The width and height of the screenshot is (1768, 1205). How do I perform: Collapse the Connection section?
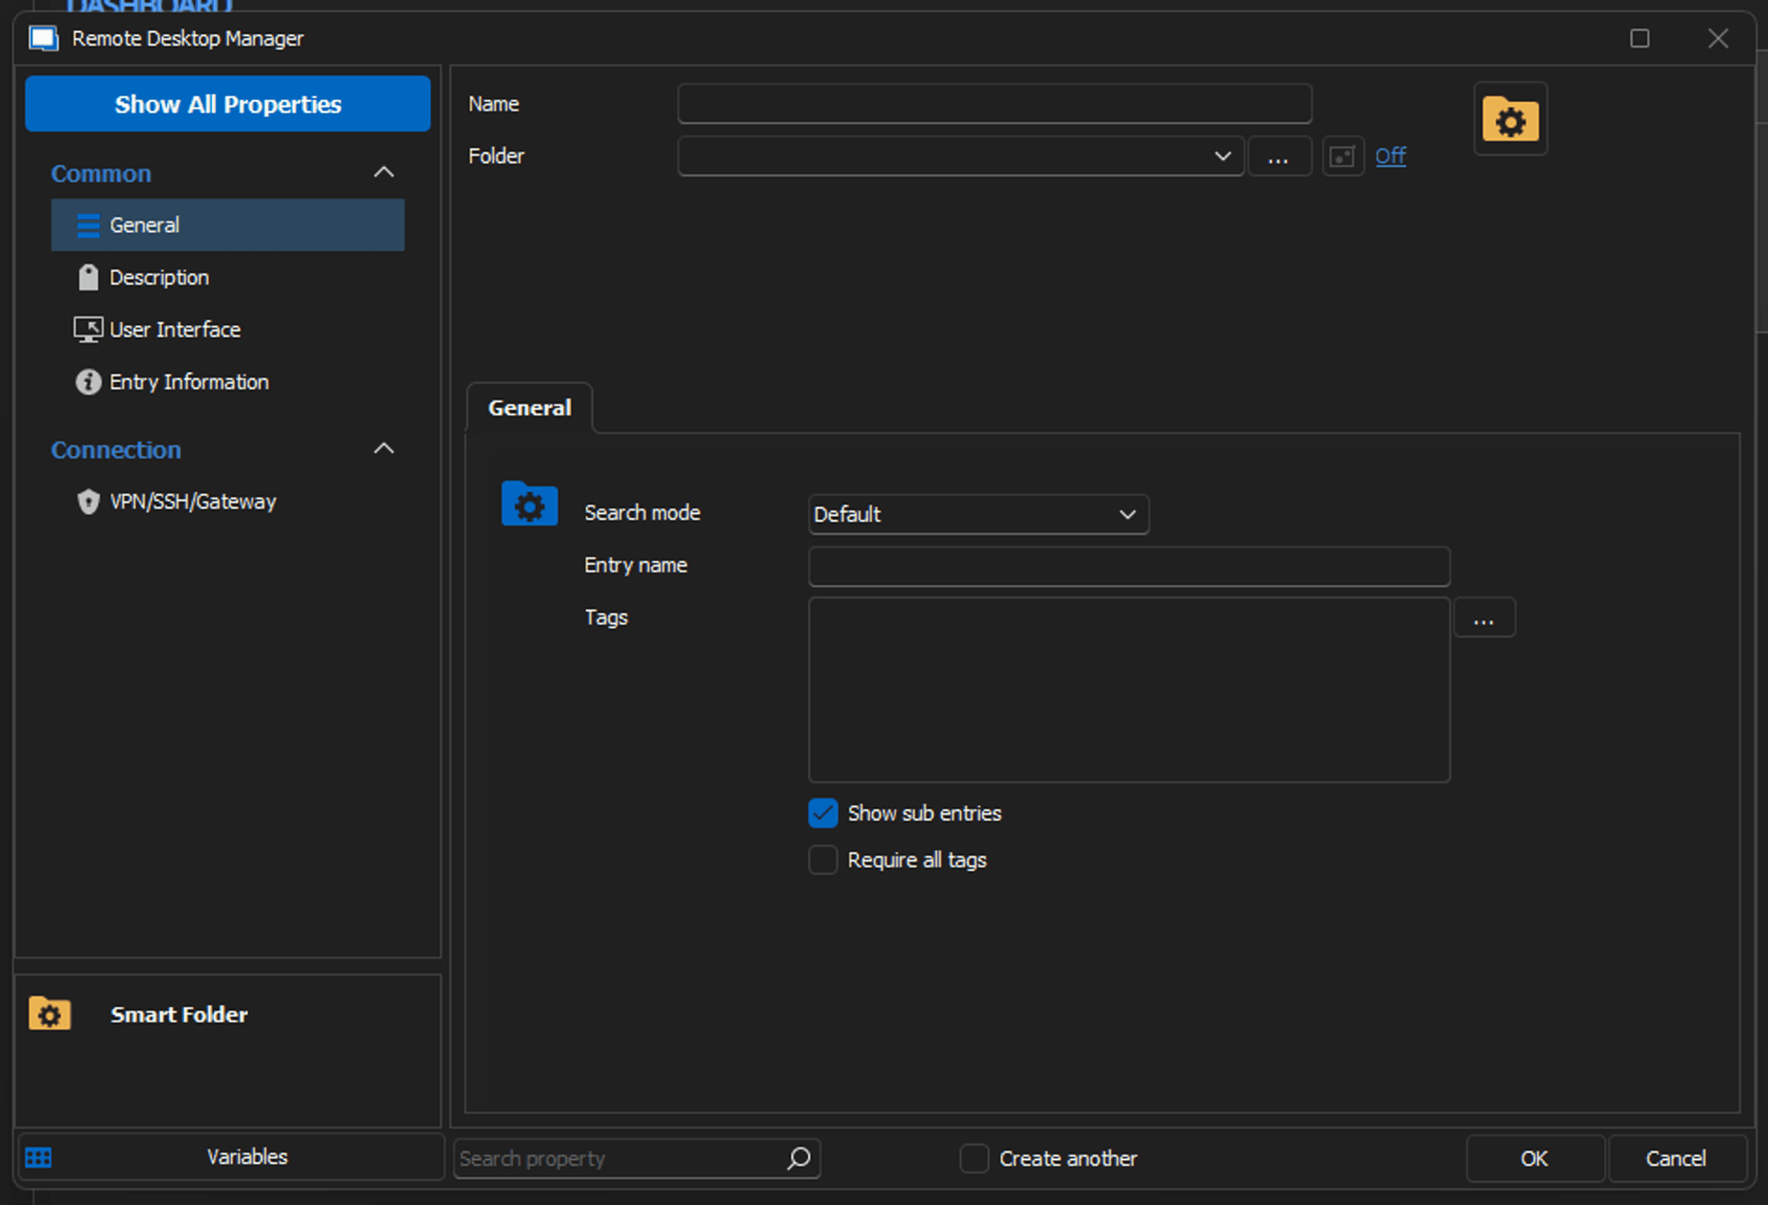384,449
